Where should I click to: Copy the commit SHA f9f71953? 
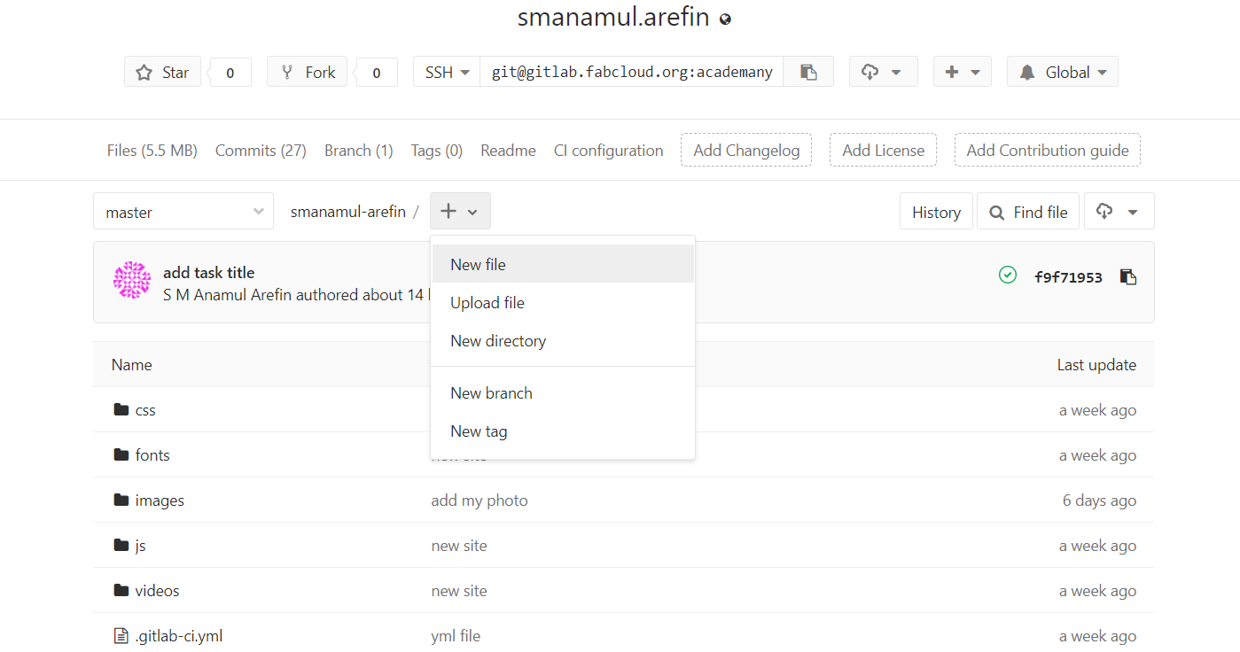point(1127,277)
